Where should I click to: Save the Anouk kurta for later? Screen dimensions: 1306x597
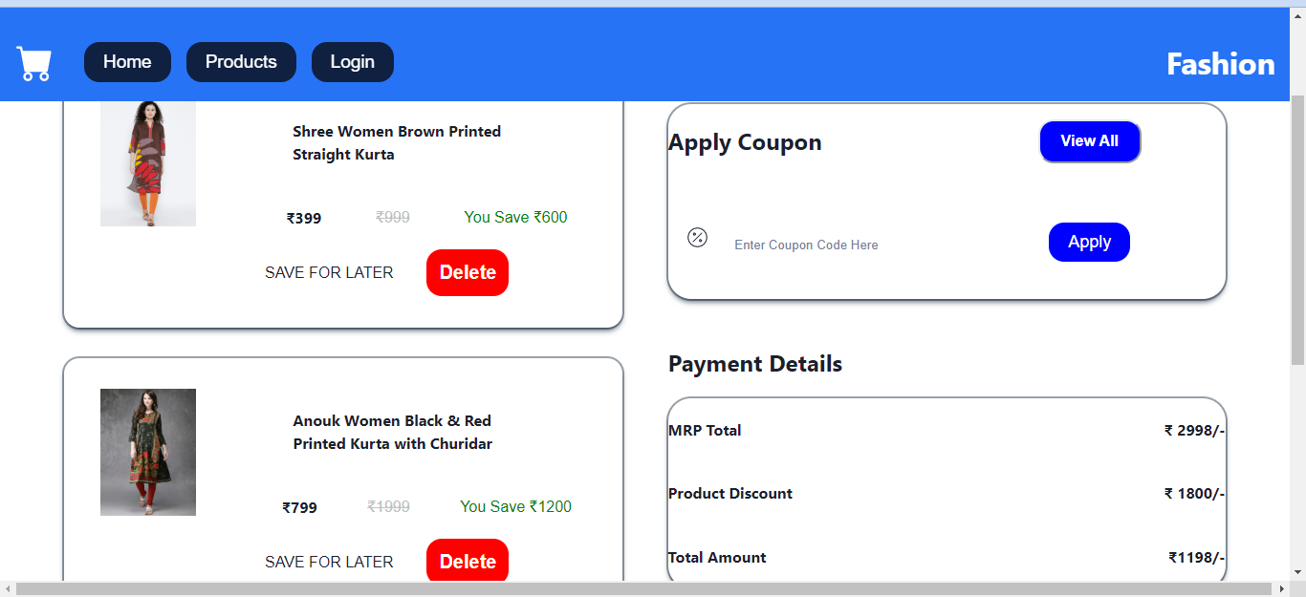click(329, 562)
